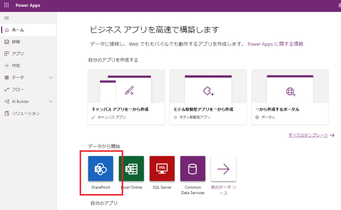Viewport: 341px width, 210px height.
Task: Toggle the hamburger menu to collapse sidebar
Action: [7, 18]
